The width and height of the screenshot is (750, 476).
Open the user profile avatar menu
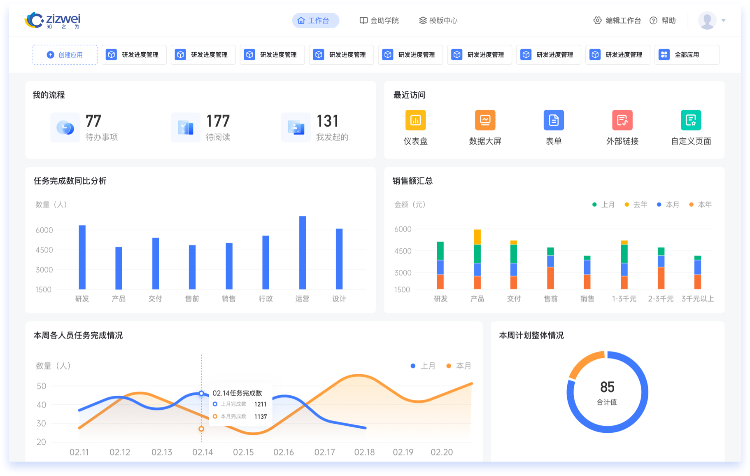[707, 21]
